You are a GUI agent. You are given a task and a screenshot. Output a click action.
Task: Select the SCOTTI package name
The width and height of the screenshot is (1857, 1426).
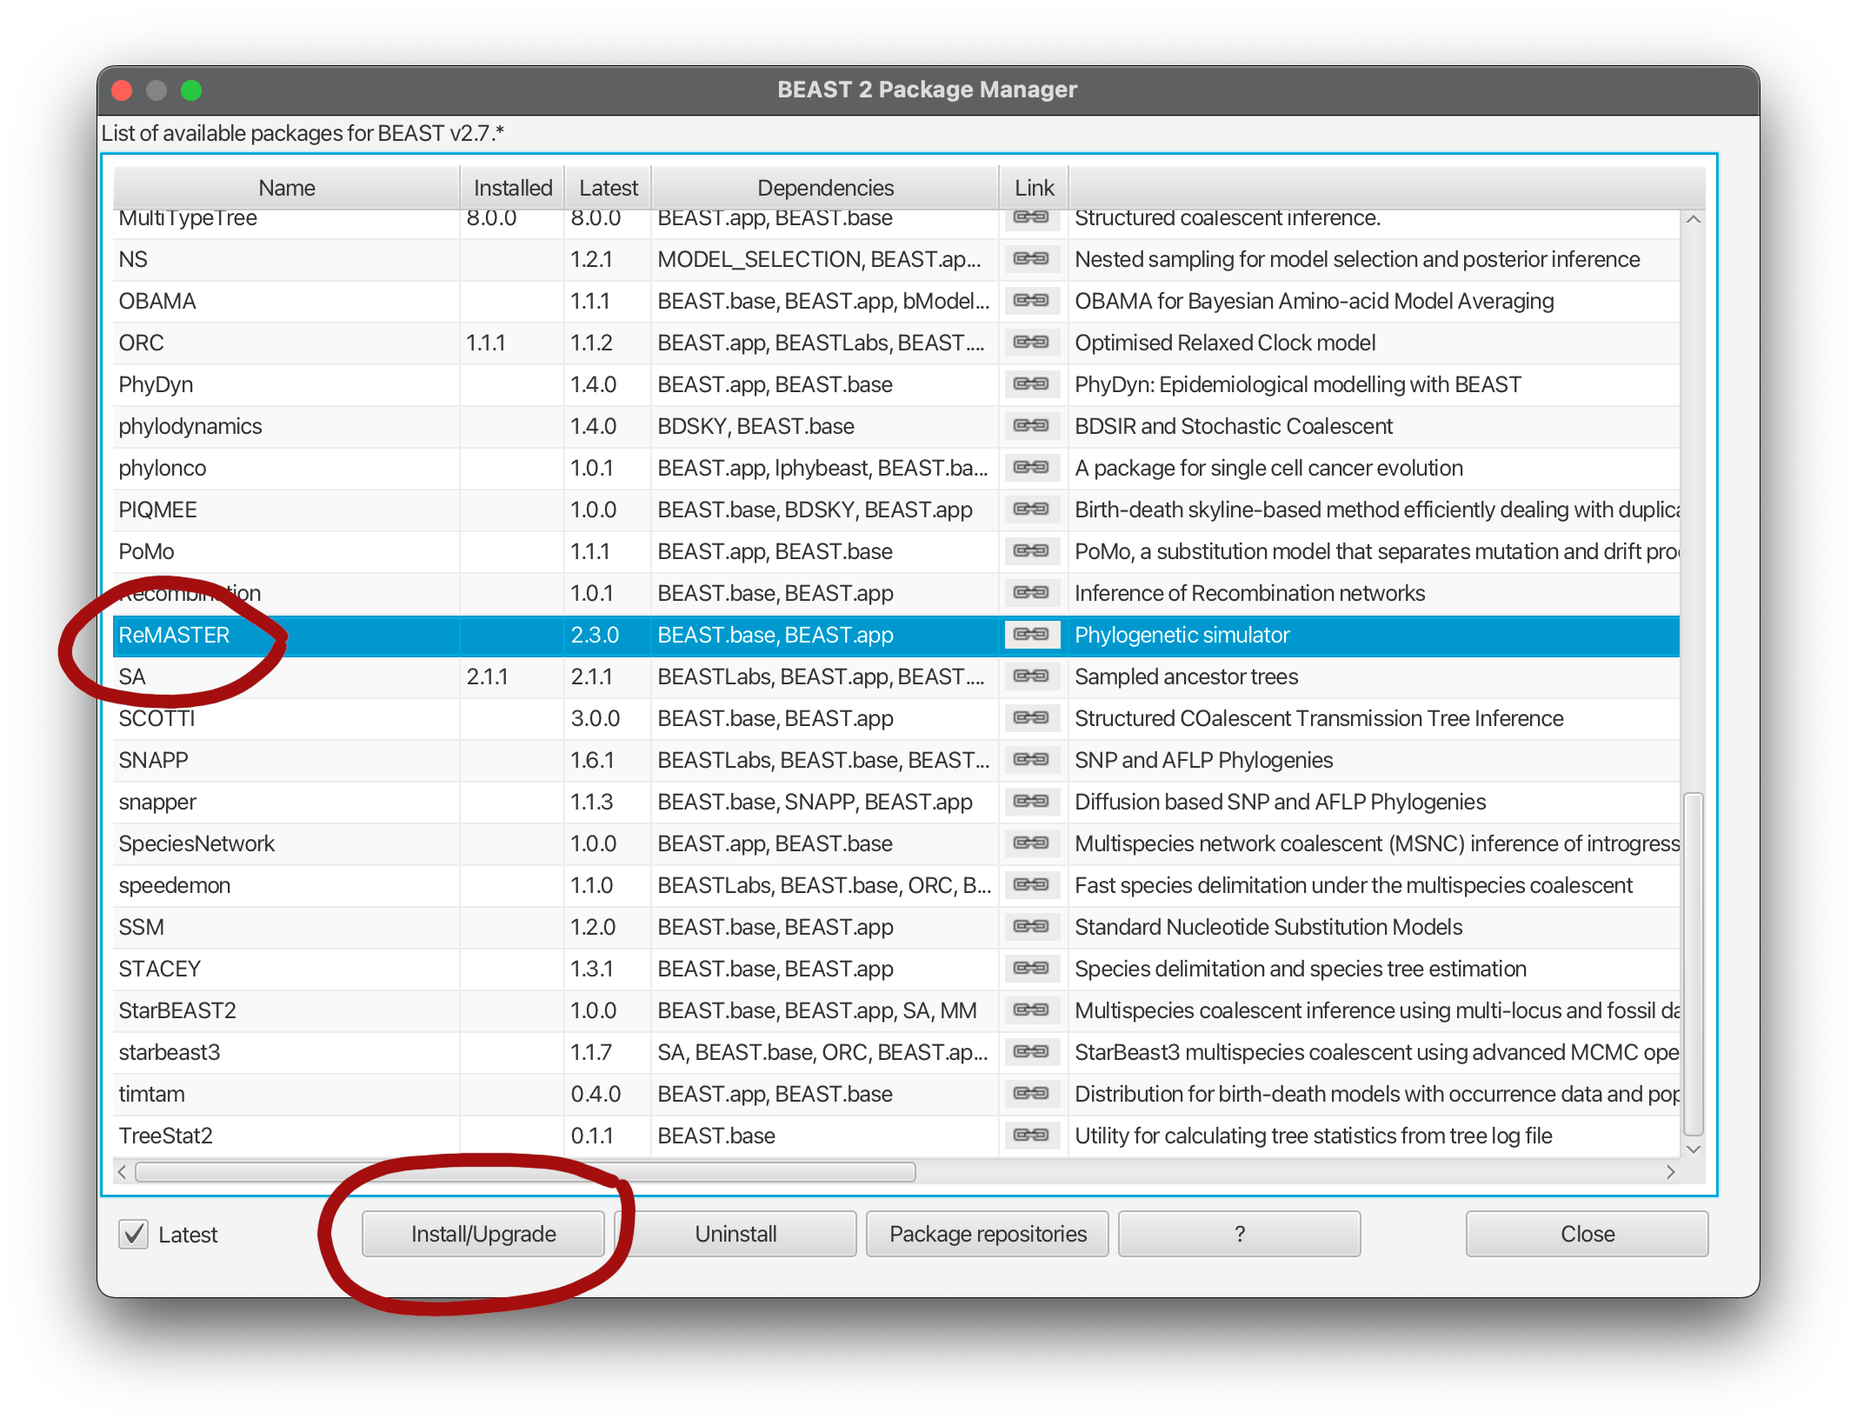tap(156, 718)
